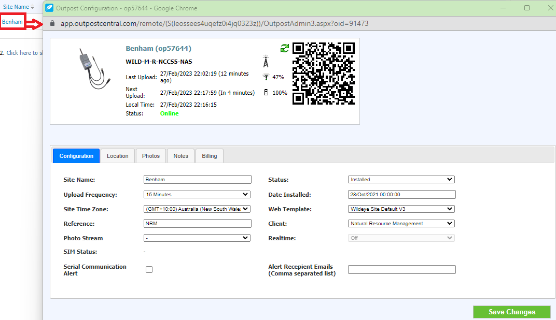
Task: Click the Outpost favicon in title bar
Action: 49,8
